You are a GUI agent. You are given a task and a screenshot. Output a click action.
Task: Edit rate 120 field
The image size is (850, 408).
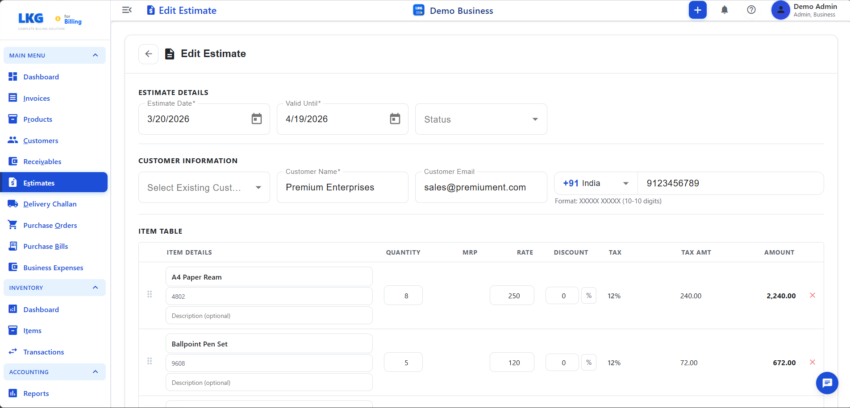pyautogui.click(x=512, y=362)
